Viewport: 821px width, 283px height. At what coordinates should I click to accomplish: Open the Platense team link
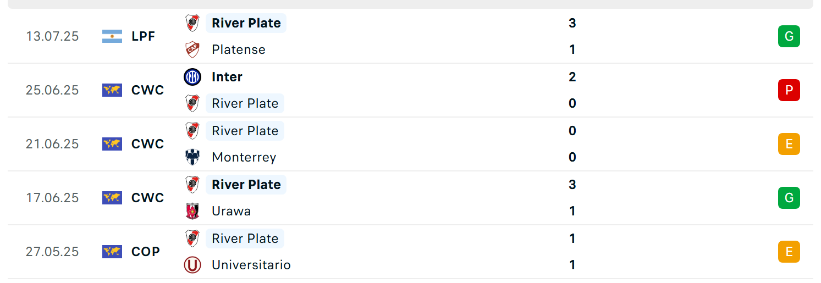click(239, 49)
